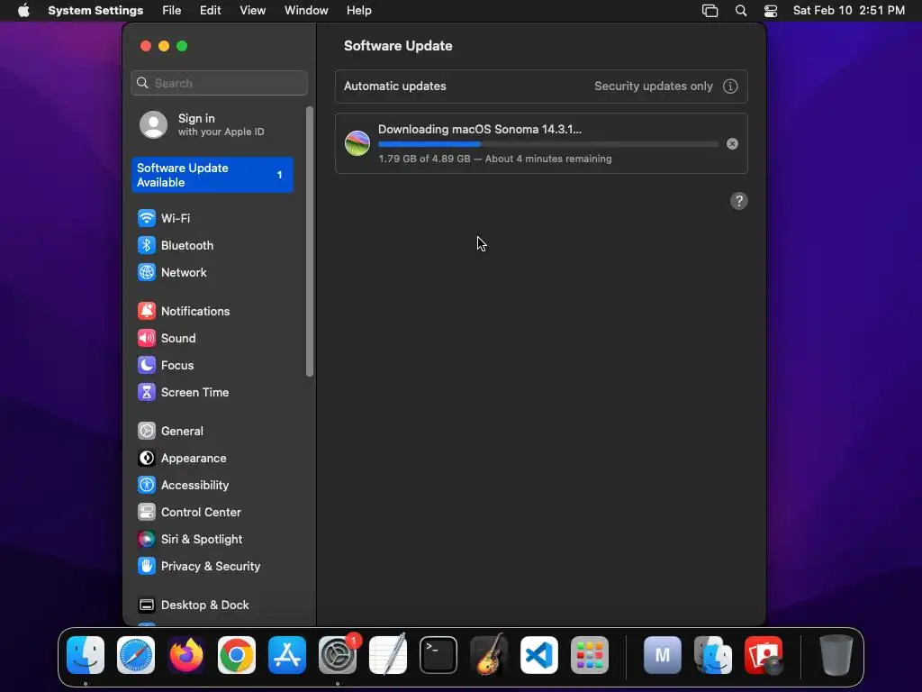Open the File menu
Image resolution: width=922 pixels, height=692 pixels.
(x=172, y=11)
